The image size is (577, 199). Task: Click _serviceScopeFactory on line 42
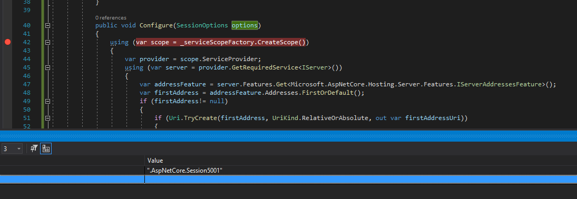(x=217, y=42)
